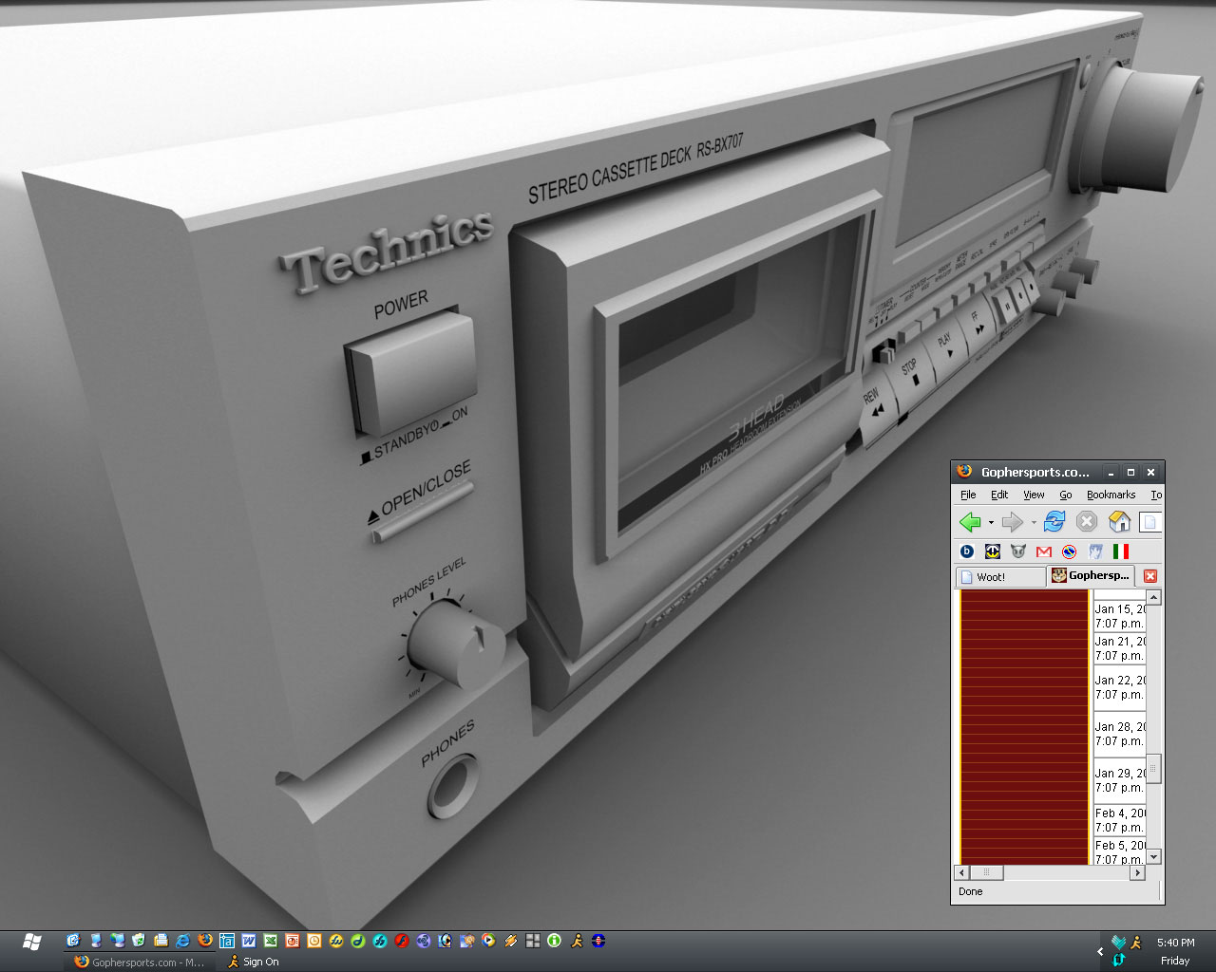This screenshot has width=1216, height=972.
Task: Click the Italian flag bookmark icon
Action: pyautogui.click(x=1121, y=551)
